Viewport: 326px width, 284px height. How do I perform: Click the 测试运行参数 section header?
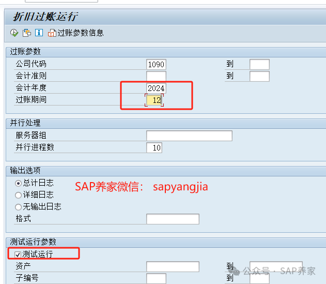click(x=33, y=242)
